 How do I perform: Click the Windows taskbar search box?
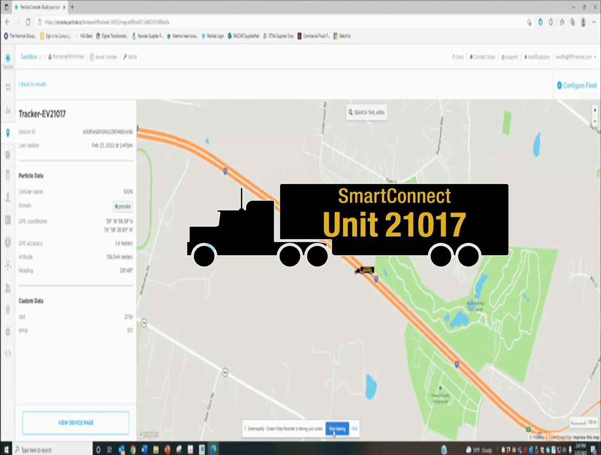[x=53, y=450]
